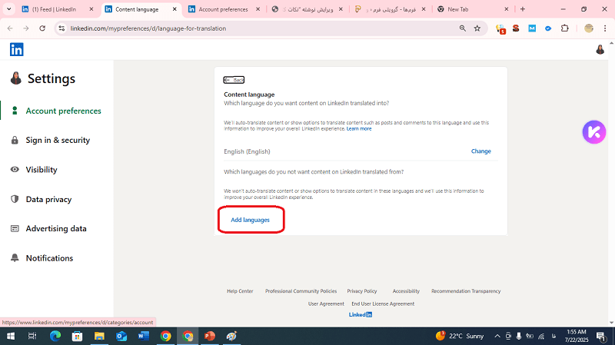Open Microsoft Edge from taskbar
Viewport: 615px width, 345px height.
pos(55,336)
